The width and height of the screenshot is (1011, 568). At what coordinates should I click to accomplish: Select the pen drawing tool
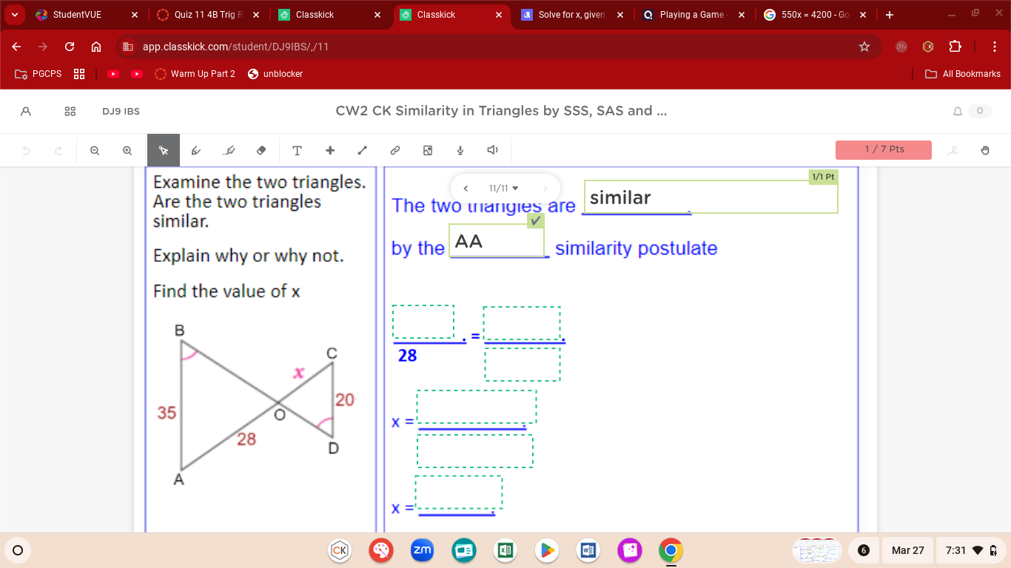click(196, 150)
